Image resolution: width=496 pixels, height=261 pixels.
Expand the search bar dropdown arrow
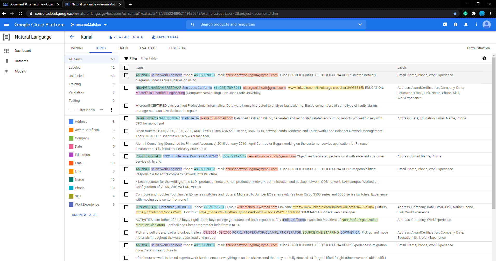coord(360,24)
